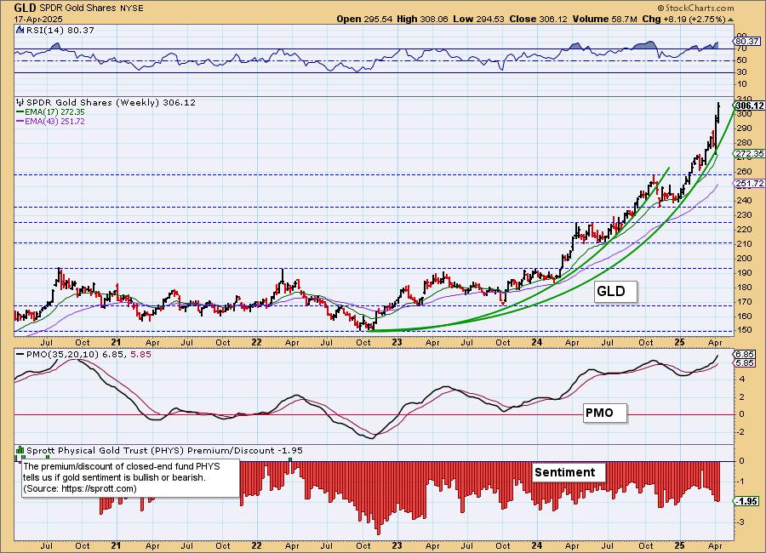Click the RSI 80.37 value tag on axis
This screenshot has height=553, width=766.
tap(746, 42)
